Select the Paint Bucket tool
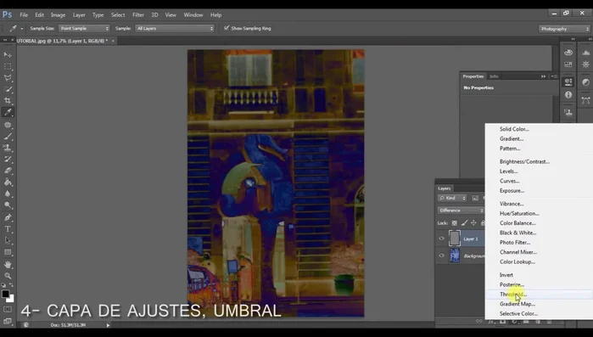The image size is (593, 337). (x=8, y=182)
